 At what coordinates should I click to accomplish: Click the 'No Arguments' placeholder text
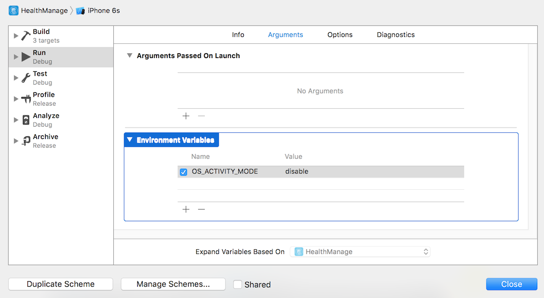pyautogui.click(x=320, y=91)
